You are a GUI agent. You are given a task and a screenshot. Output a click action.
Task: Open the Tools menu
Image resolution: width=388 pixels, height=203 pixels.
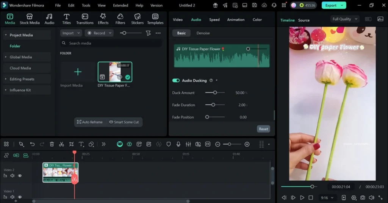tap(86, 6)
